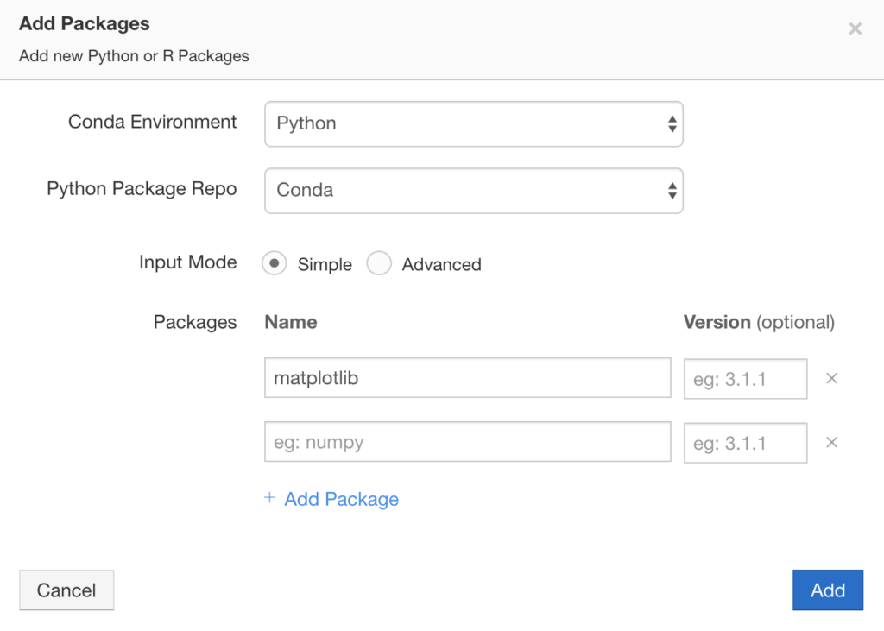Screen dimensions: 884x631
Task: Remove the matplotlib package row
Action: (831, 378)
